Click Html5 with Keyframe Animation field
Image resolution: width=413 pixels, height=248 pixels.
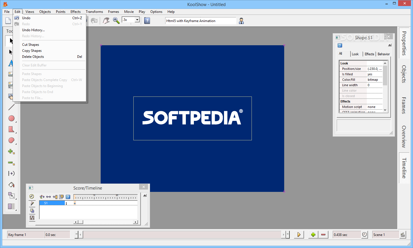pyautogui.click(x=200, y=21)
